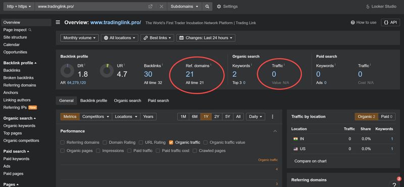Select the Metrics button

pos(70,117)
